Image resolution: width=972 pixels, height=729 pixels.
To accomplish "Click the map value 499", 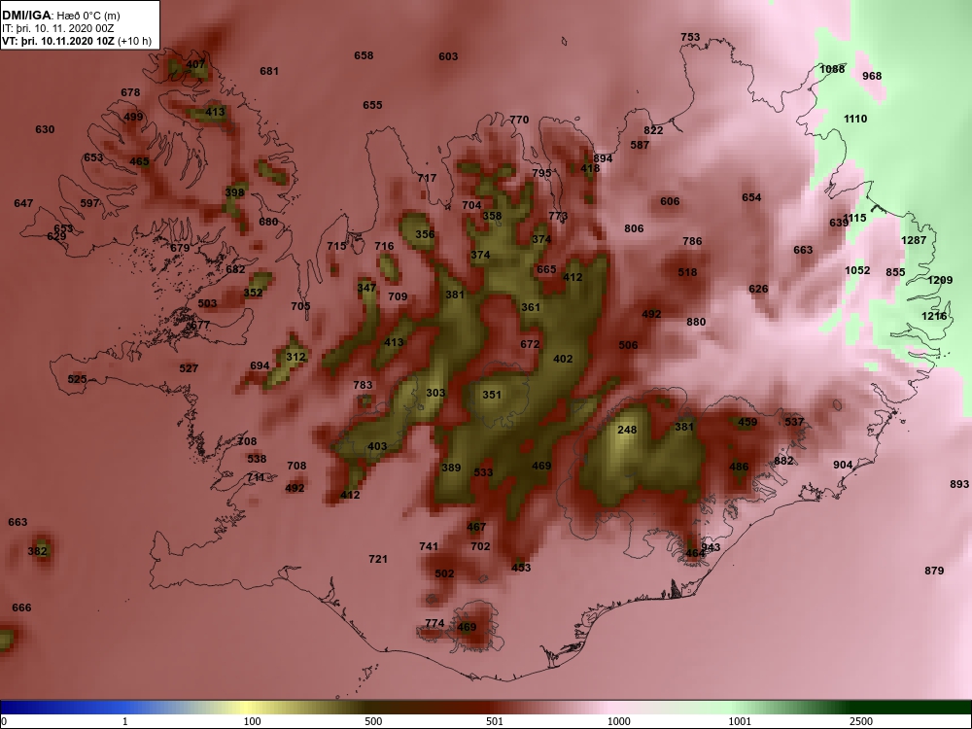I will click(133, 118).
